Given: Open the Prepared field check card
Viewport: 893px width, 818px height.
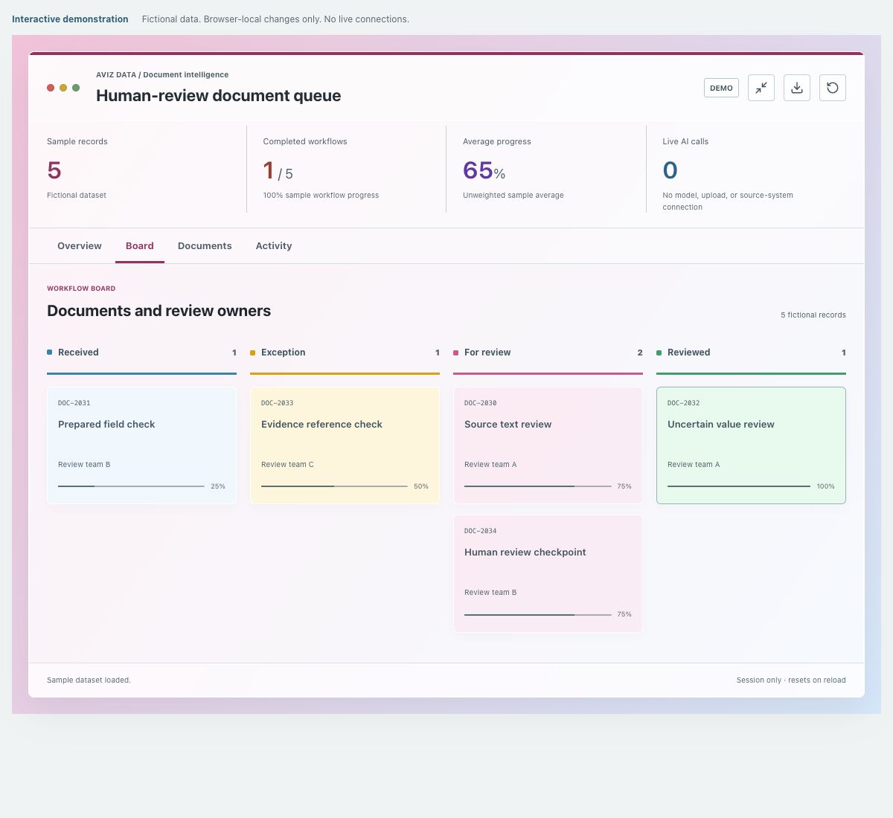Looking at the screenshot, I should point(141,445).
